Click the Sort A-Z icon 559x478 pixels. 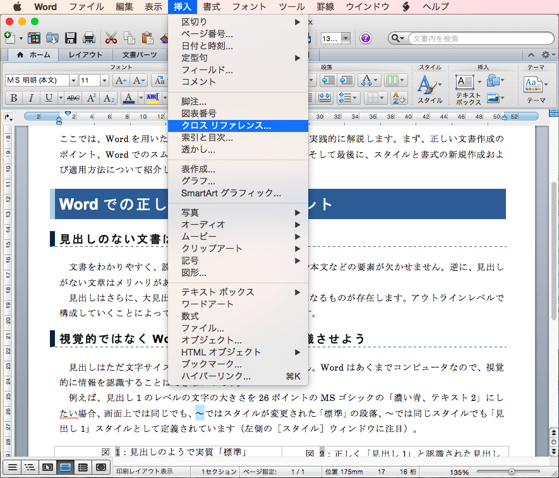(x=398, y=98)
